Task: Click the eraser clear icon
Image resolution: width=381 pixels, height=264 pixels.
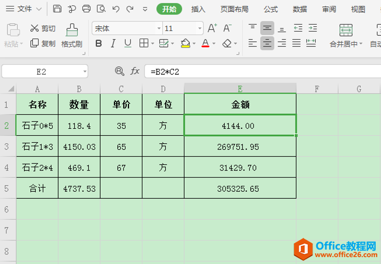Action: [x=227, y=44]
